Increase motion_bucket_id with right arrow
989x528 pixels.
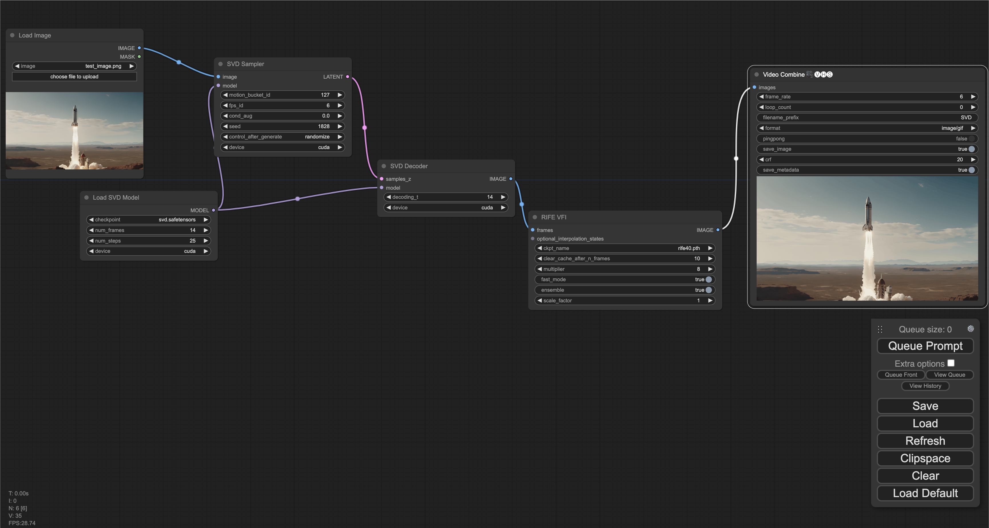tap(340, 95)
